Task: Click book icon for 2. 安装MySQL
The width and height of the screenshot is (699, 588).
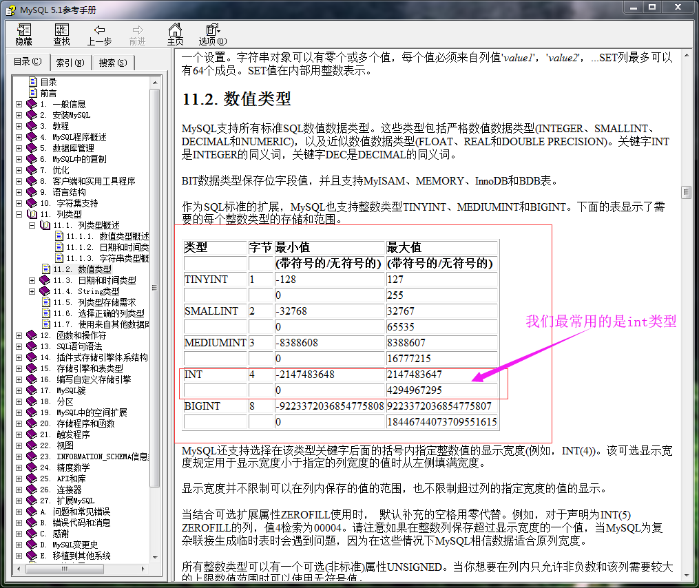Action: (32, 115)
